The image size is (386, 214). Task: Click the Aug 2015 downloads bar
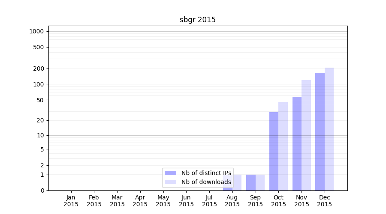237,182
